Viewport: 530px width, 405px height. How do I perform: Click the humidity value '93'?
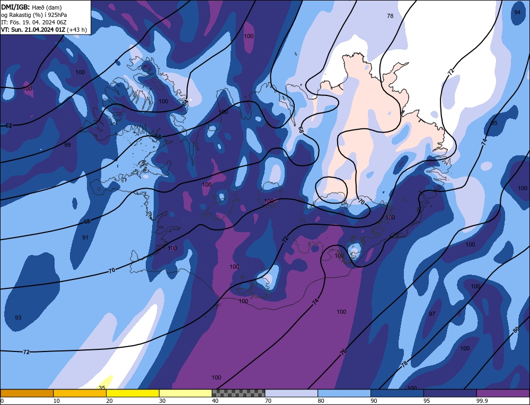point(18,318)
